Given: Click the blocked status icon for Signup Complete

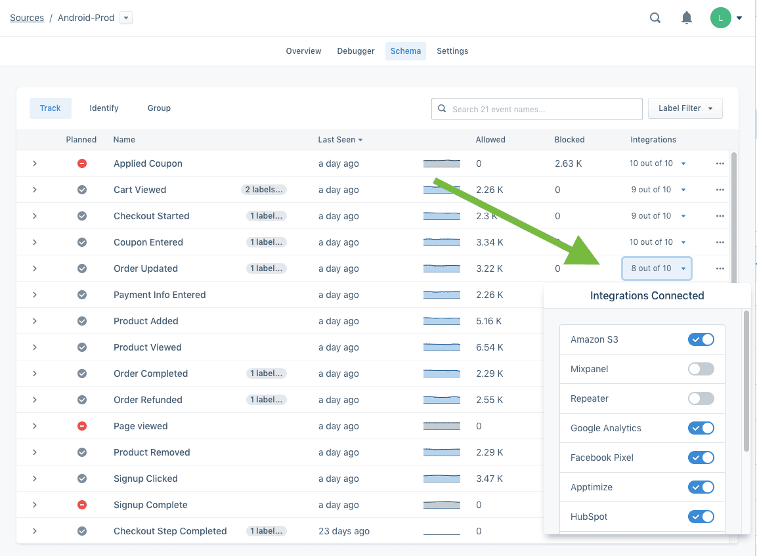Looking at the screenshot, I should tap(81, 505).
